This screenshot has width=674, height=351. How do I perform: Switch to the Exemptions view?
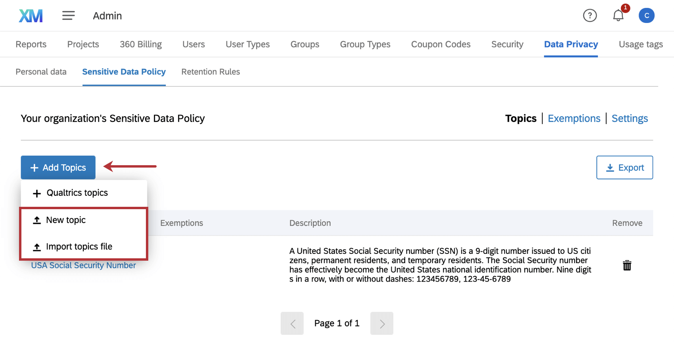(x=574, y=118)
